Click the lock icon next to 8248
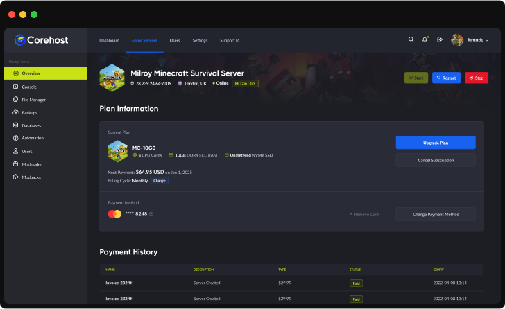Screen dimensions: 505x309 click(x=151, y=214)
